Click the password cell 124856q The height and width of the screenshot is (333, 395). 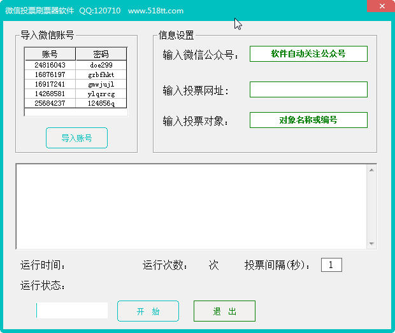tap(101, 103)
